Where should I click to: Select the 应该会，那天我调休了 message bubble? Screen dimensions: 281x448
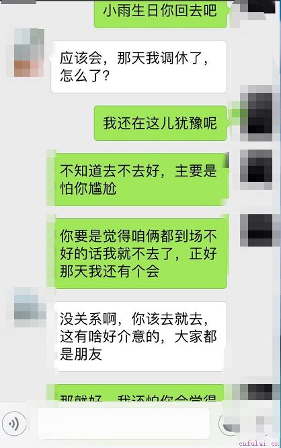(x=138, y=67)
